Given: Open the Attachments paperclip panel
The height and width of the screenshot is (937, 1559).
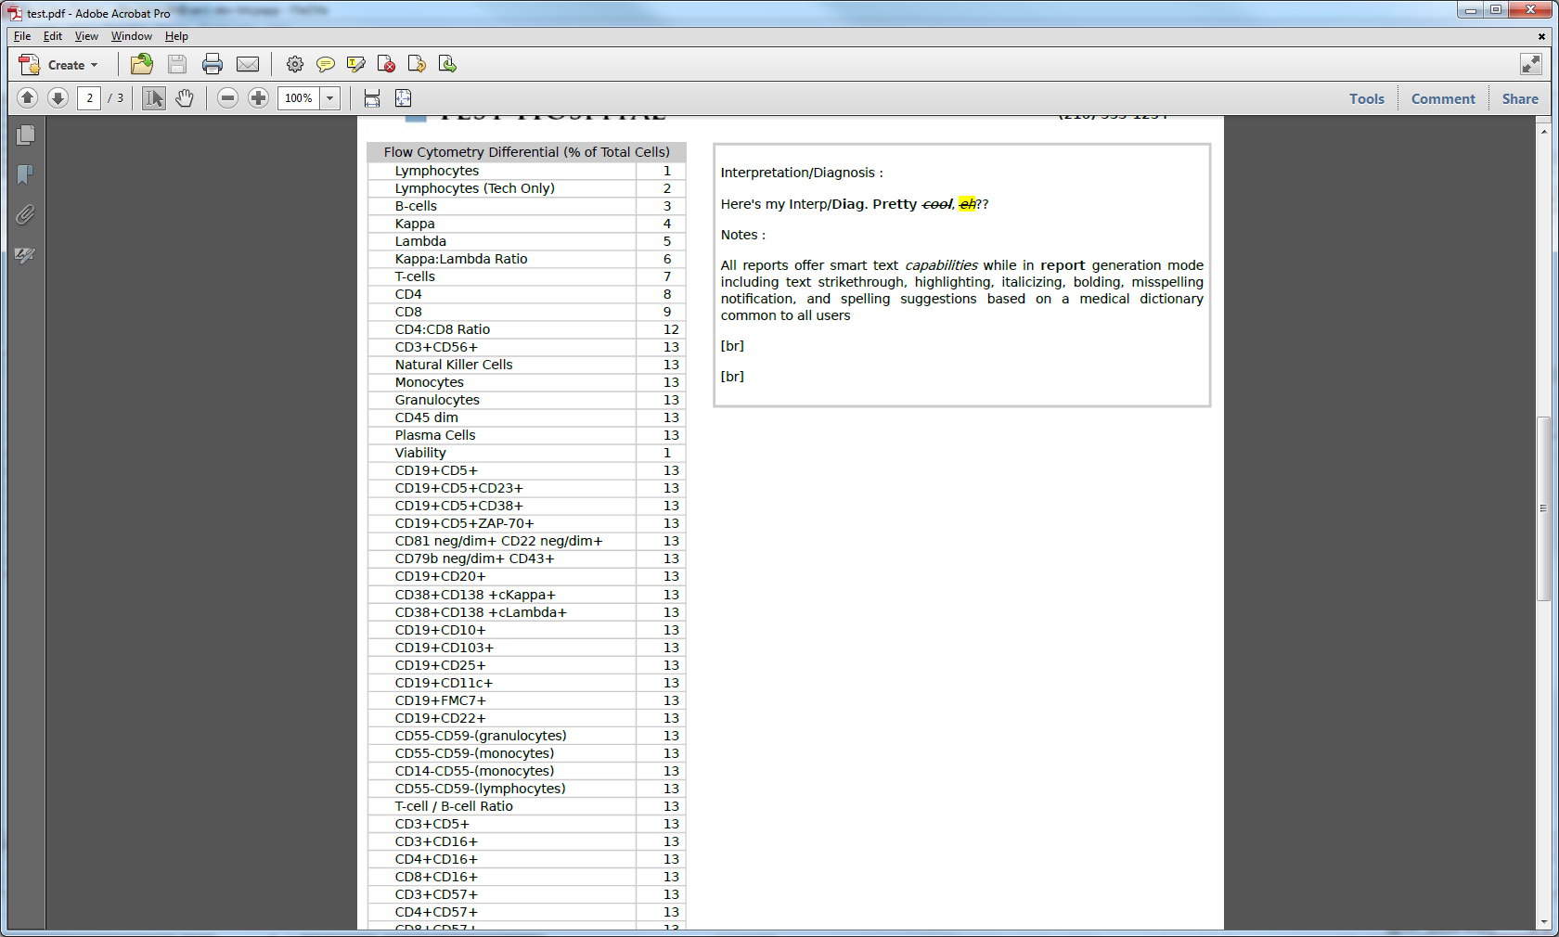Looking at the screenshot, I should pyautogui.click(x=25, y=215).
